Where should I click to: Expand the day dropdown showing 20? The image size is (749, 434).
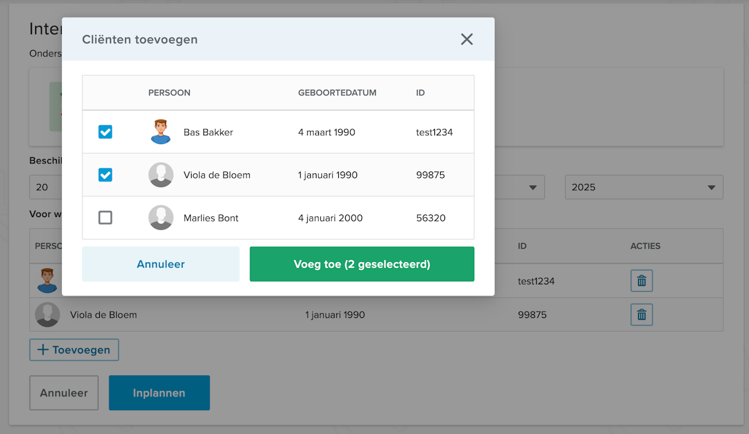46,188
